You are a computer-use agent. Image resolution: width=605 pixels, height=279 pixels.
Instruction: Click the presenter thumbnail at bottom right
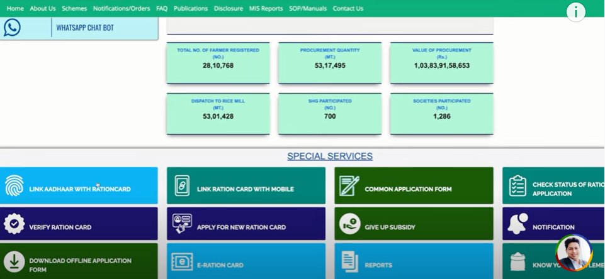coord(574,253)
